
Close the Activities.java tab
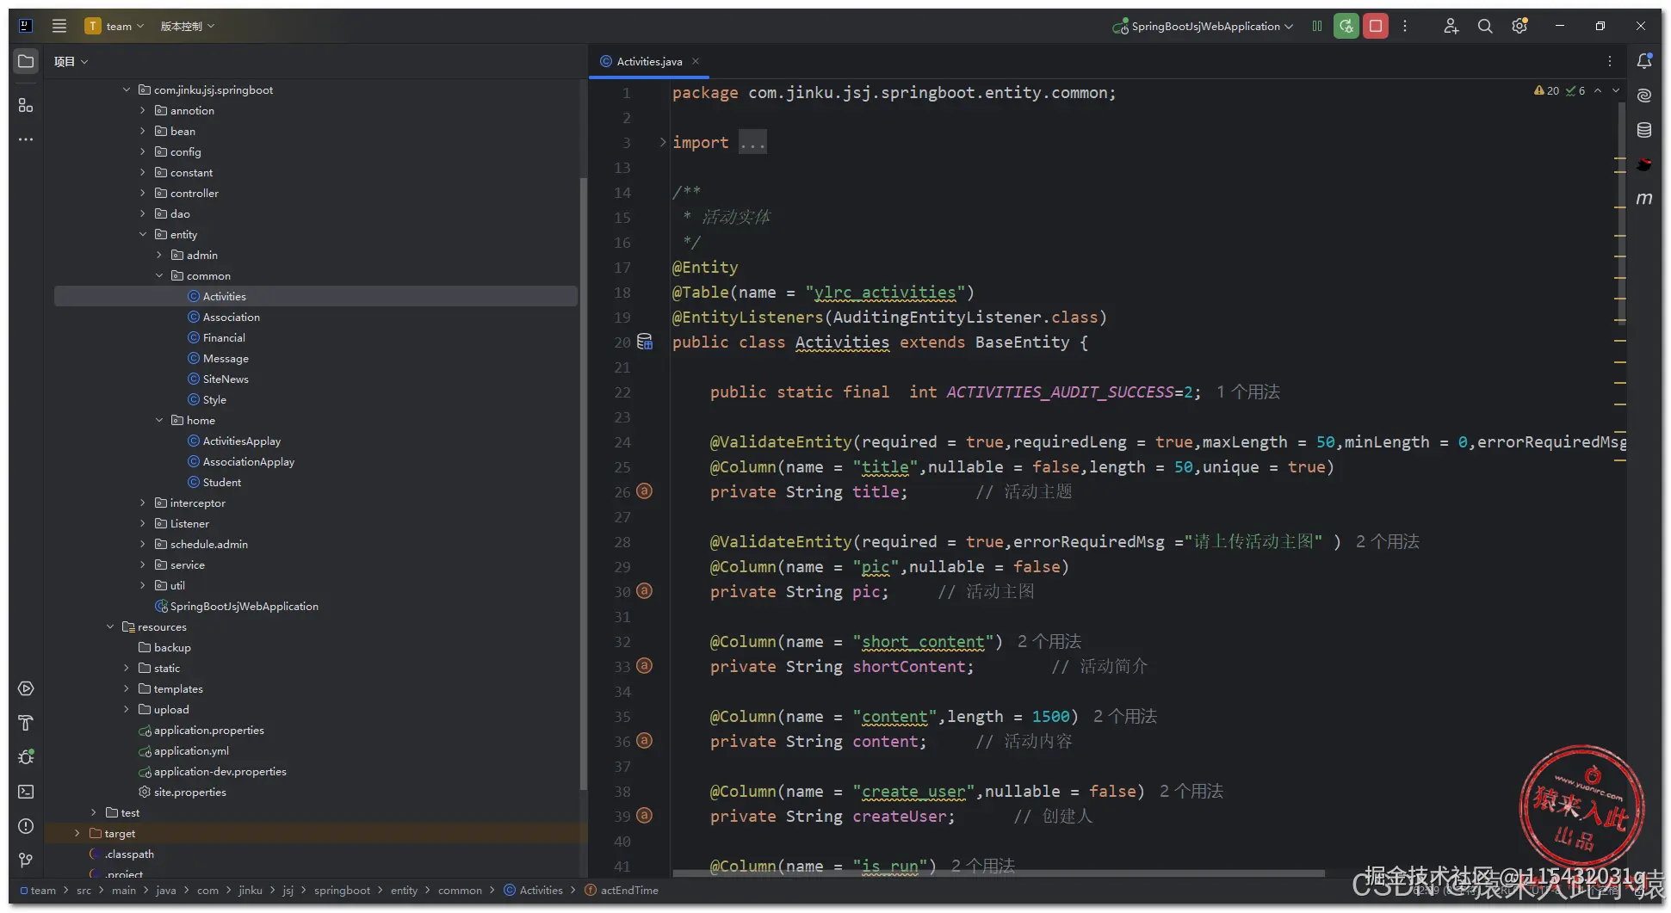[x=696, y=61]
